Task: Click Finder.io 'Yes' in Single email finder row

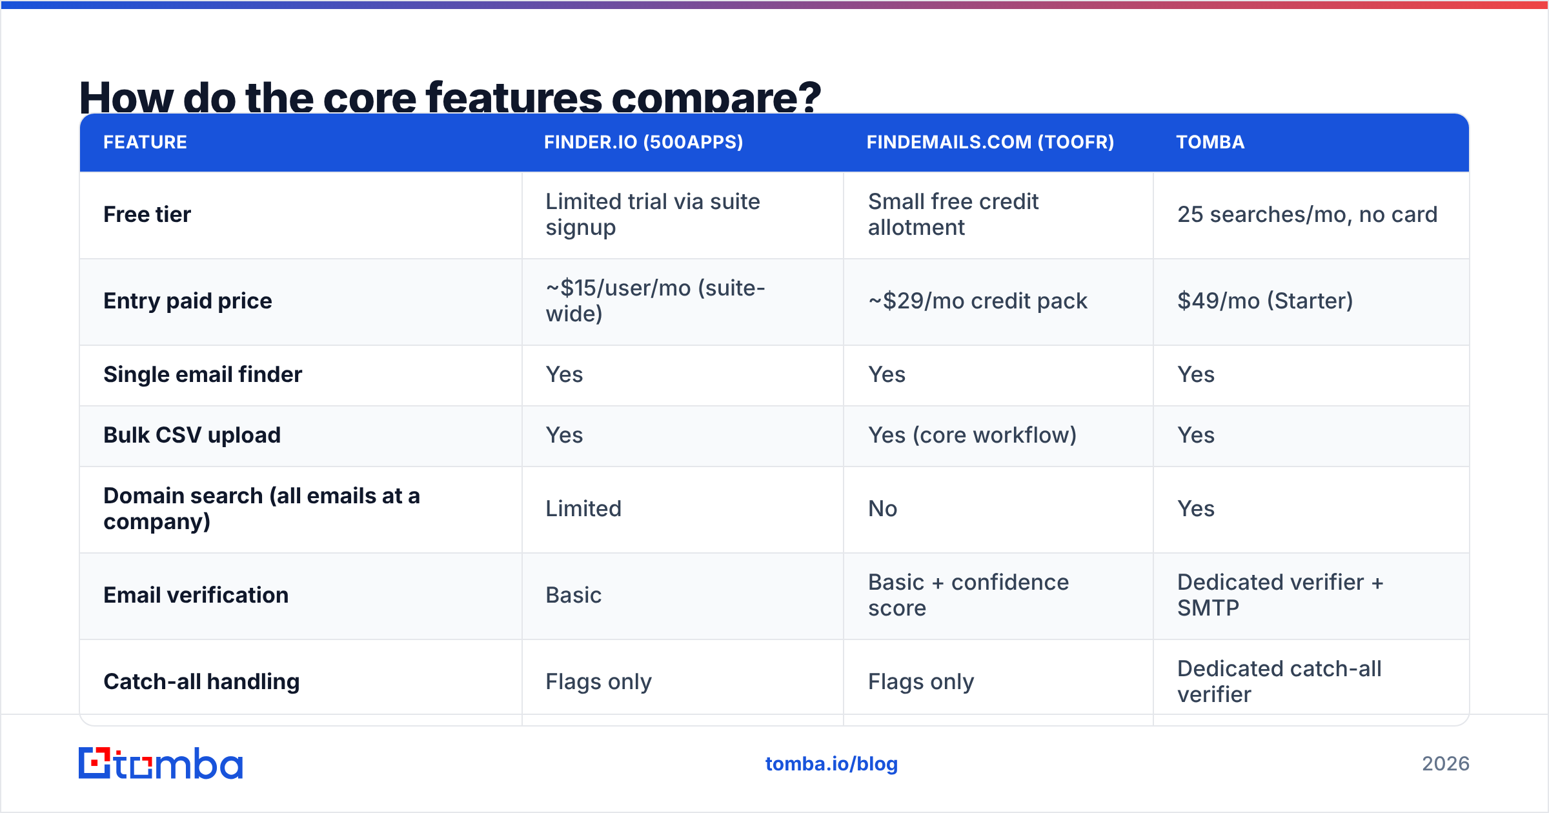Action: (564, 374)
